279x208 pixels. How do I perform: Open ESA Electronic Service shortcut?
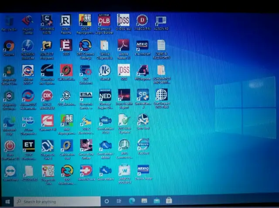point(86,96)
